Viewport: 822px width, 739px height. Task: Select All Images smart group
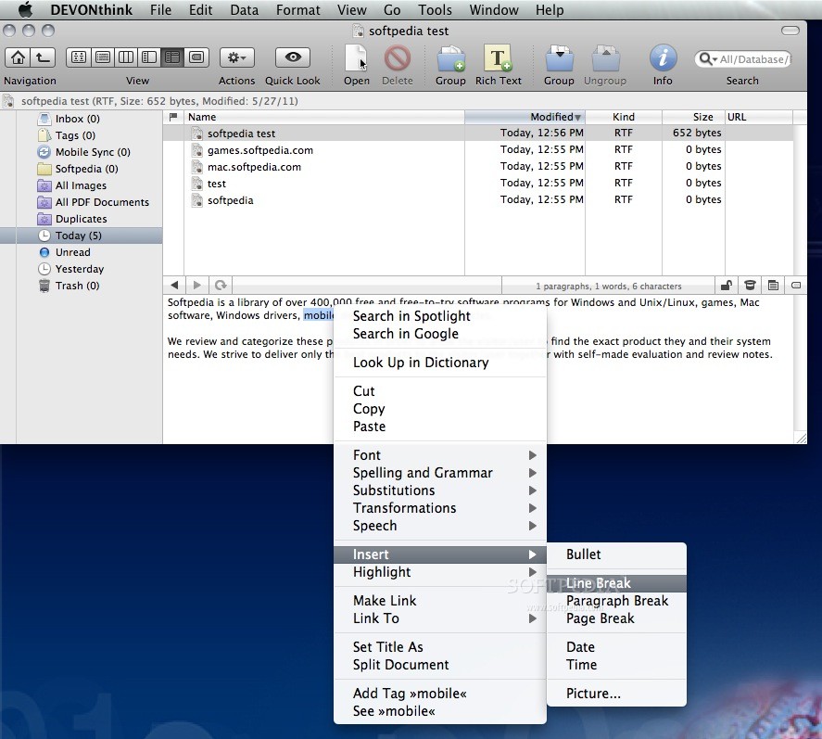click(81, 185)
